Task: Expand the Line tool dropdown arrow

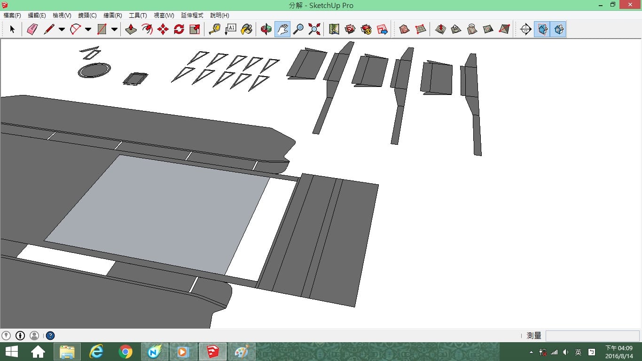Action: click(62, 29)
